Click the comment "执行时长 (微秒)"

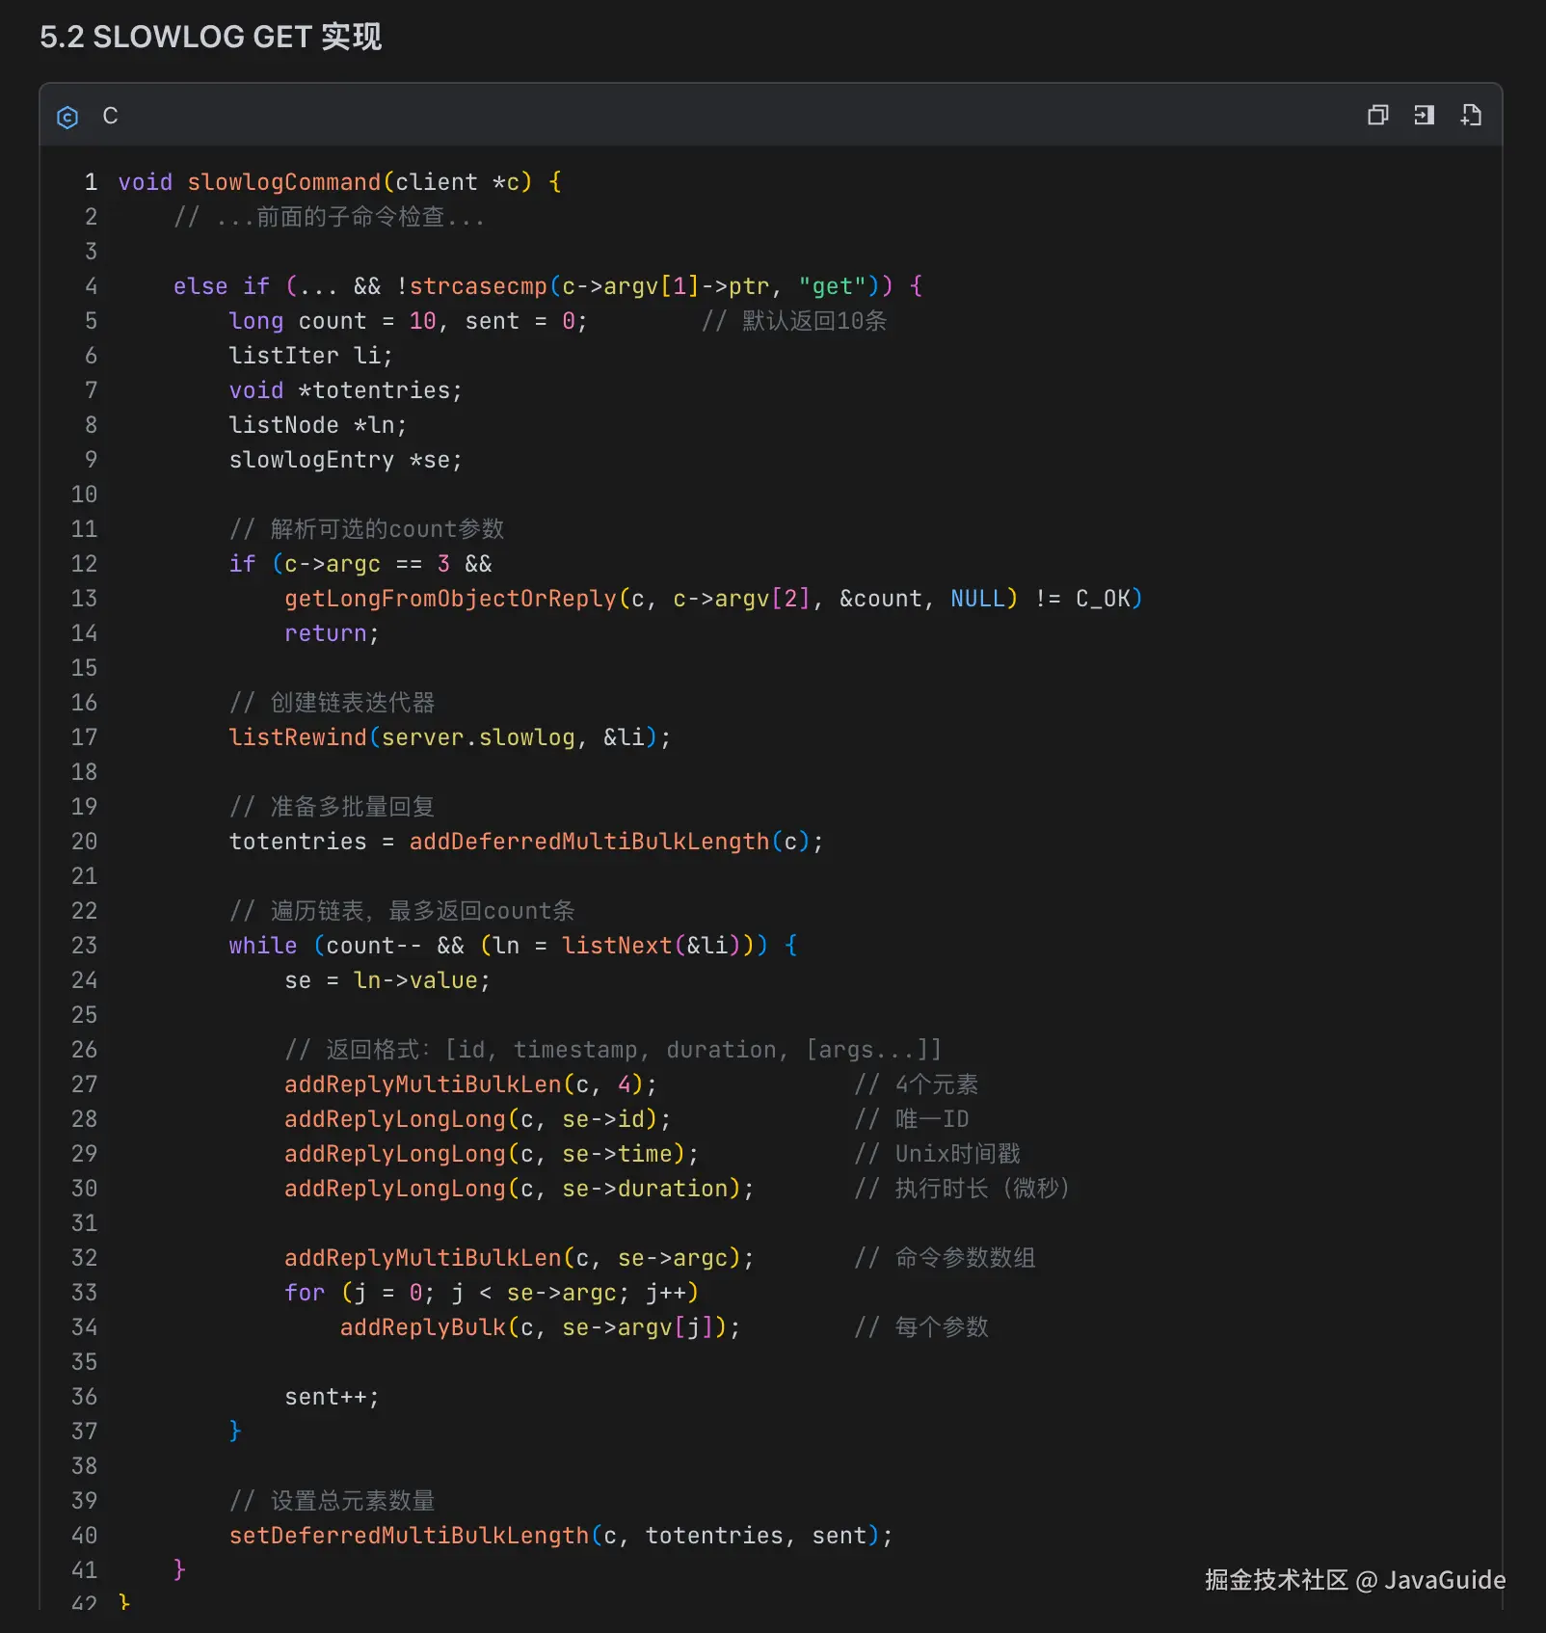982,1189
